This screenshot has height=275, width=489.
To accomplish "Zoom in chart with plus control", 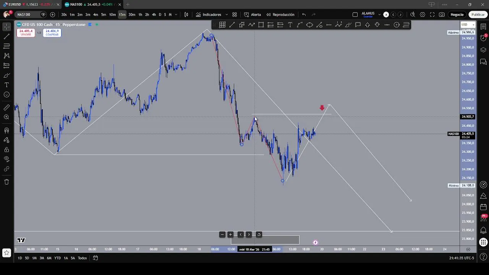I will click(x=230, y=235).
